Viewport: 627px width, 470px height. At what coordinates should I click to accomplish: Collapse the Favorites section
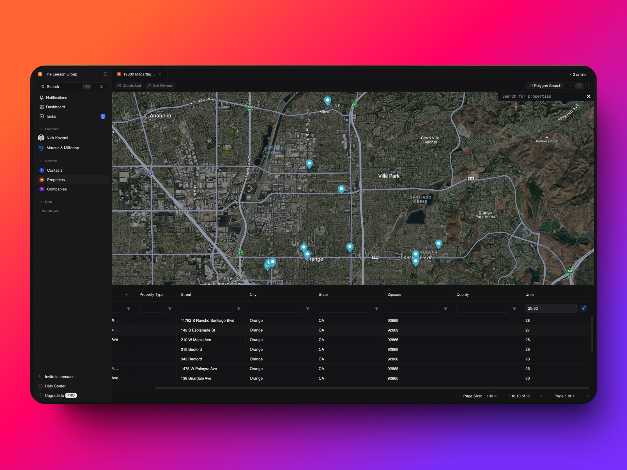coord(41,129)
